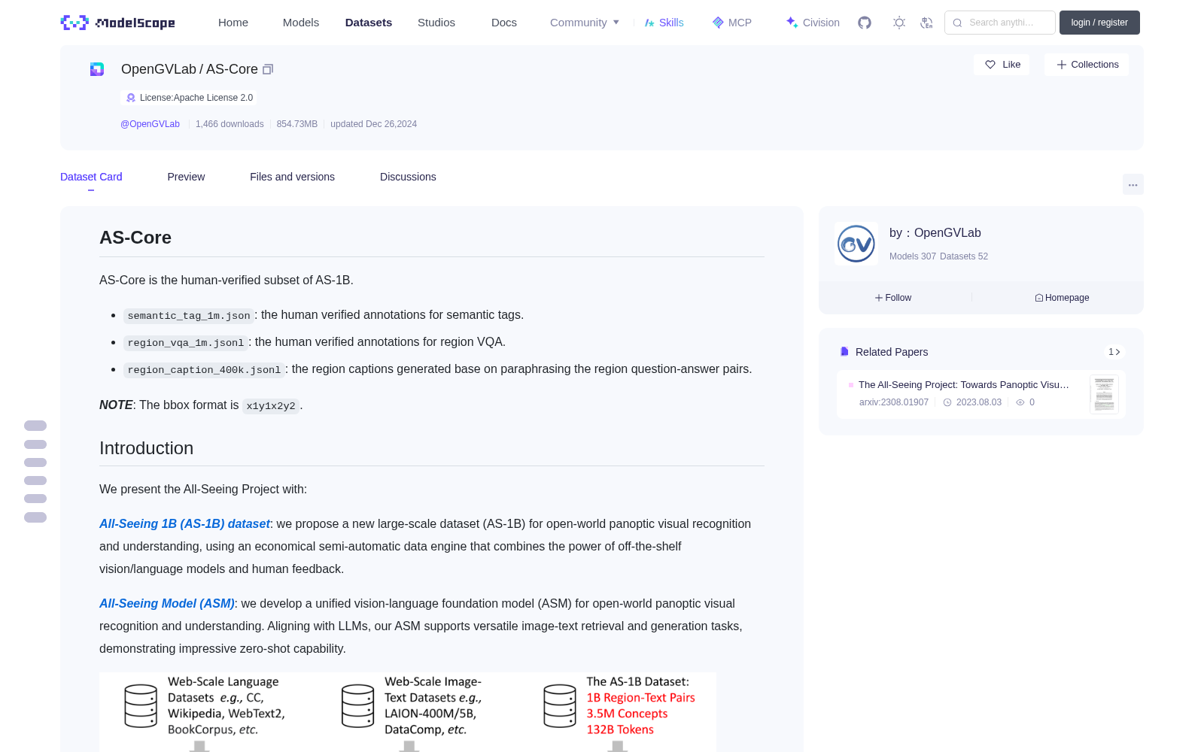
Task: Open the Models section
Action: (301, 23)
